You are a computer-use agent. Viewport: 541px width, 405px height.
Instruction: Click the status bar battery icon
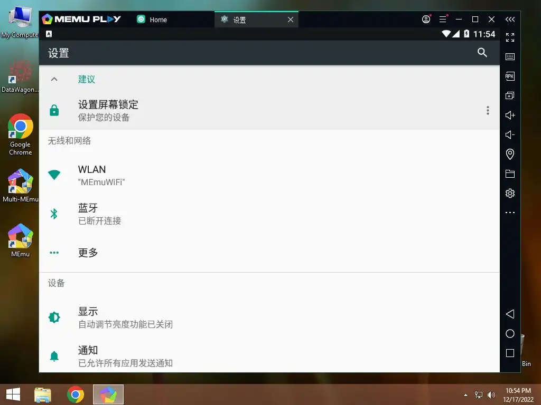(x=467, y=34)
